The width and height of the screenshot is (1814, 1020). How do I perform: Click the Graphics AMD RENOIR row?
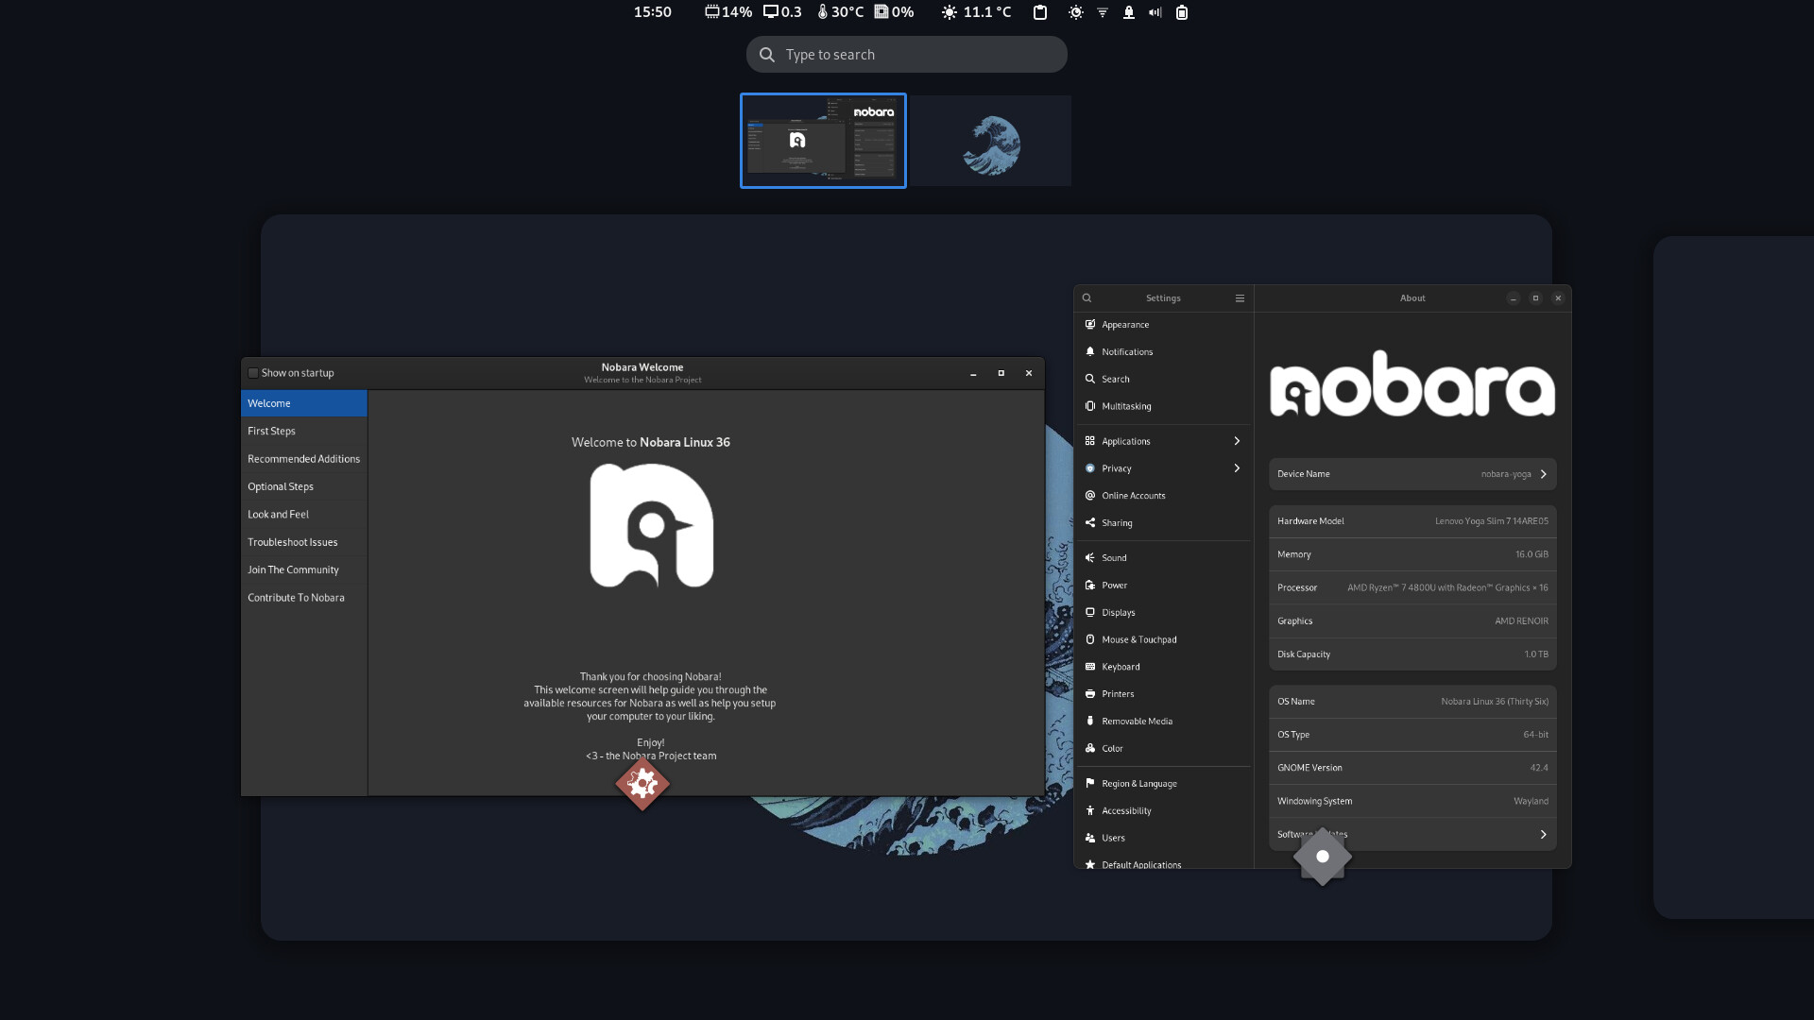(x=1412, y=620)
